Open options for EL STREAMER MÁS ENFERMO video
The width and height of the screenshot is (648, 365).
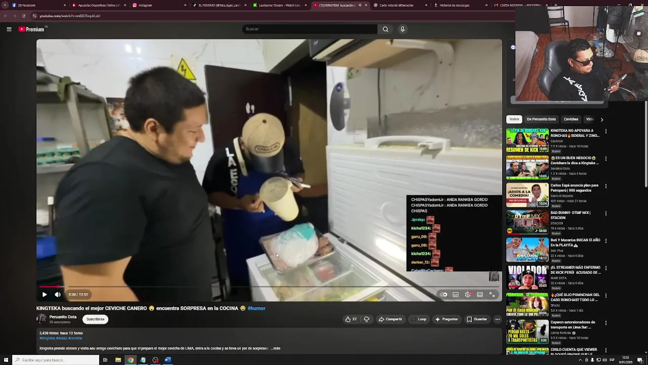[605, 268]
